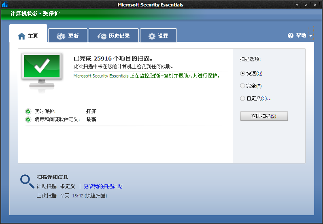Open the 帮助 help menu
Screen dimensions: 323x224
point(301,36)
